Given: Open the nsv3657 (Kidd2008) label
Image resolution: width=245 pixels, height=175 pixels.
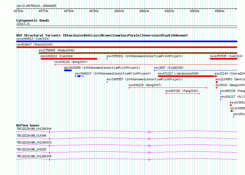Looking at the screenshot, I should (x=169, y=68).
